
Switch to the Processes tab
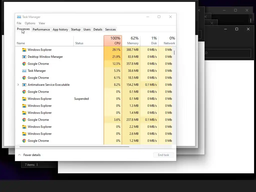[x=23, y=29]
